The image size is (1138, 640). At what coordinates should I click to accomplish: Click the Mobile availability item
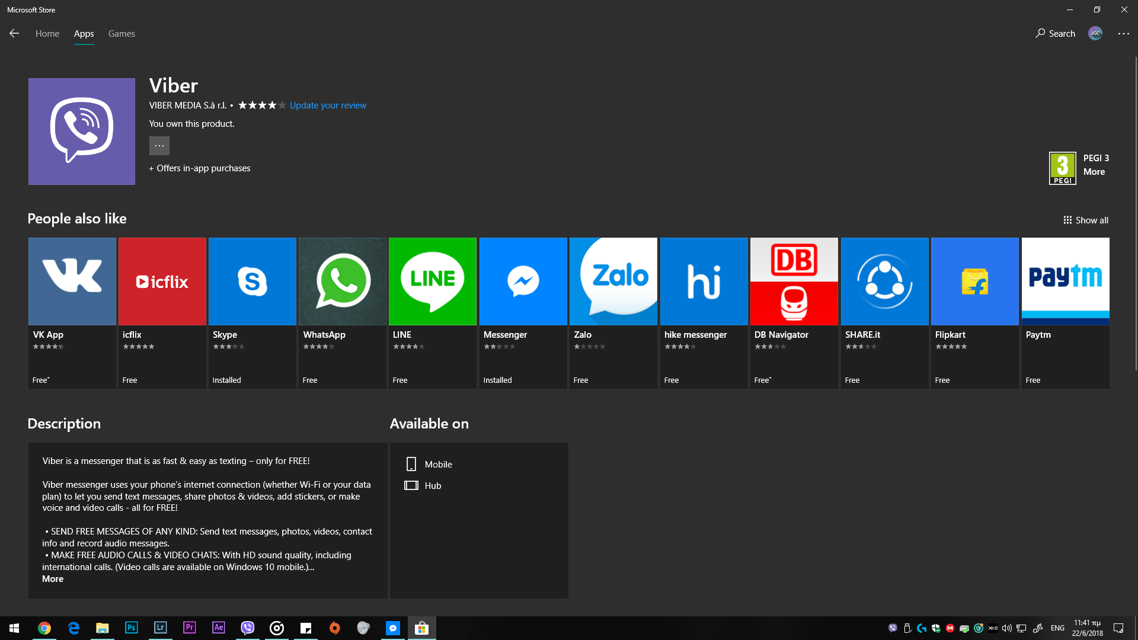point(429,465)
